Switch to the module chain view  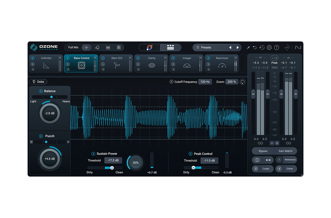pos(170,48)
